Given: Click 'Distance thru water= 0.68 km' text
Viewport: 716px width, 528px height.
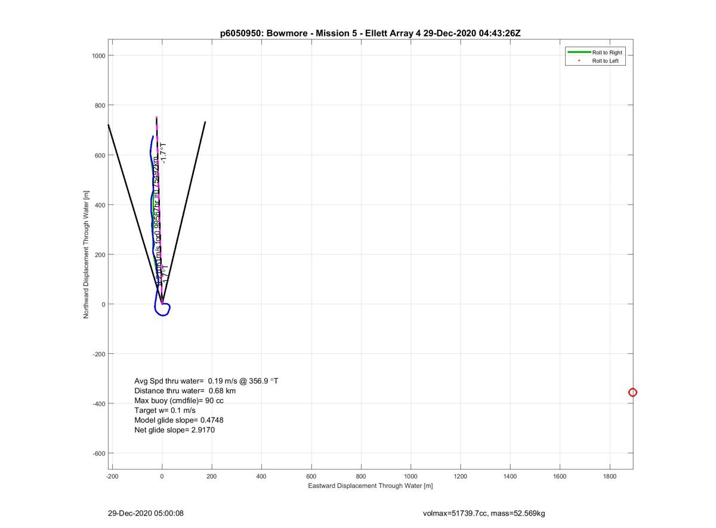Looking at the screenshot, I should tap(185, 391).
